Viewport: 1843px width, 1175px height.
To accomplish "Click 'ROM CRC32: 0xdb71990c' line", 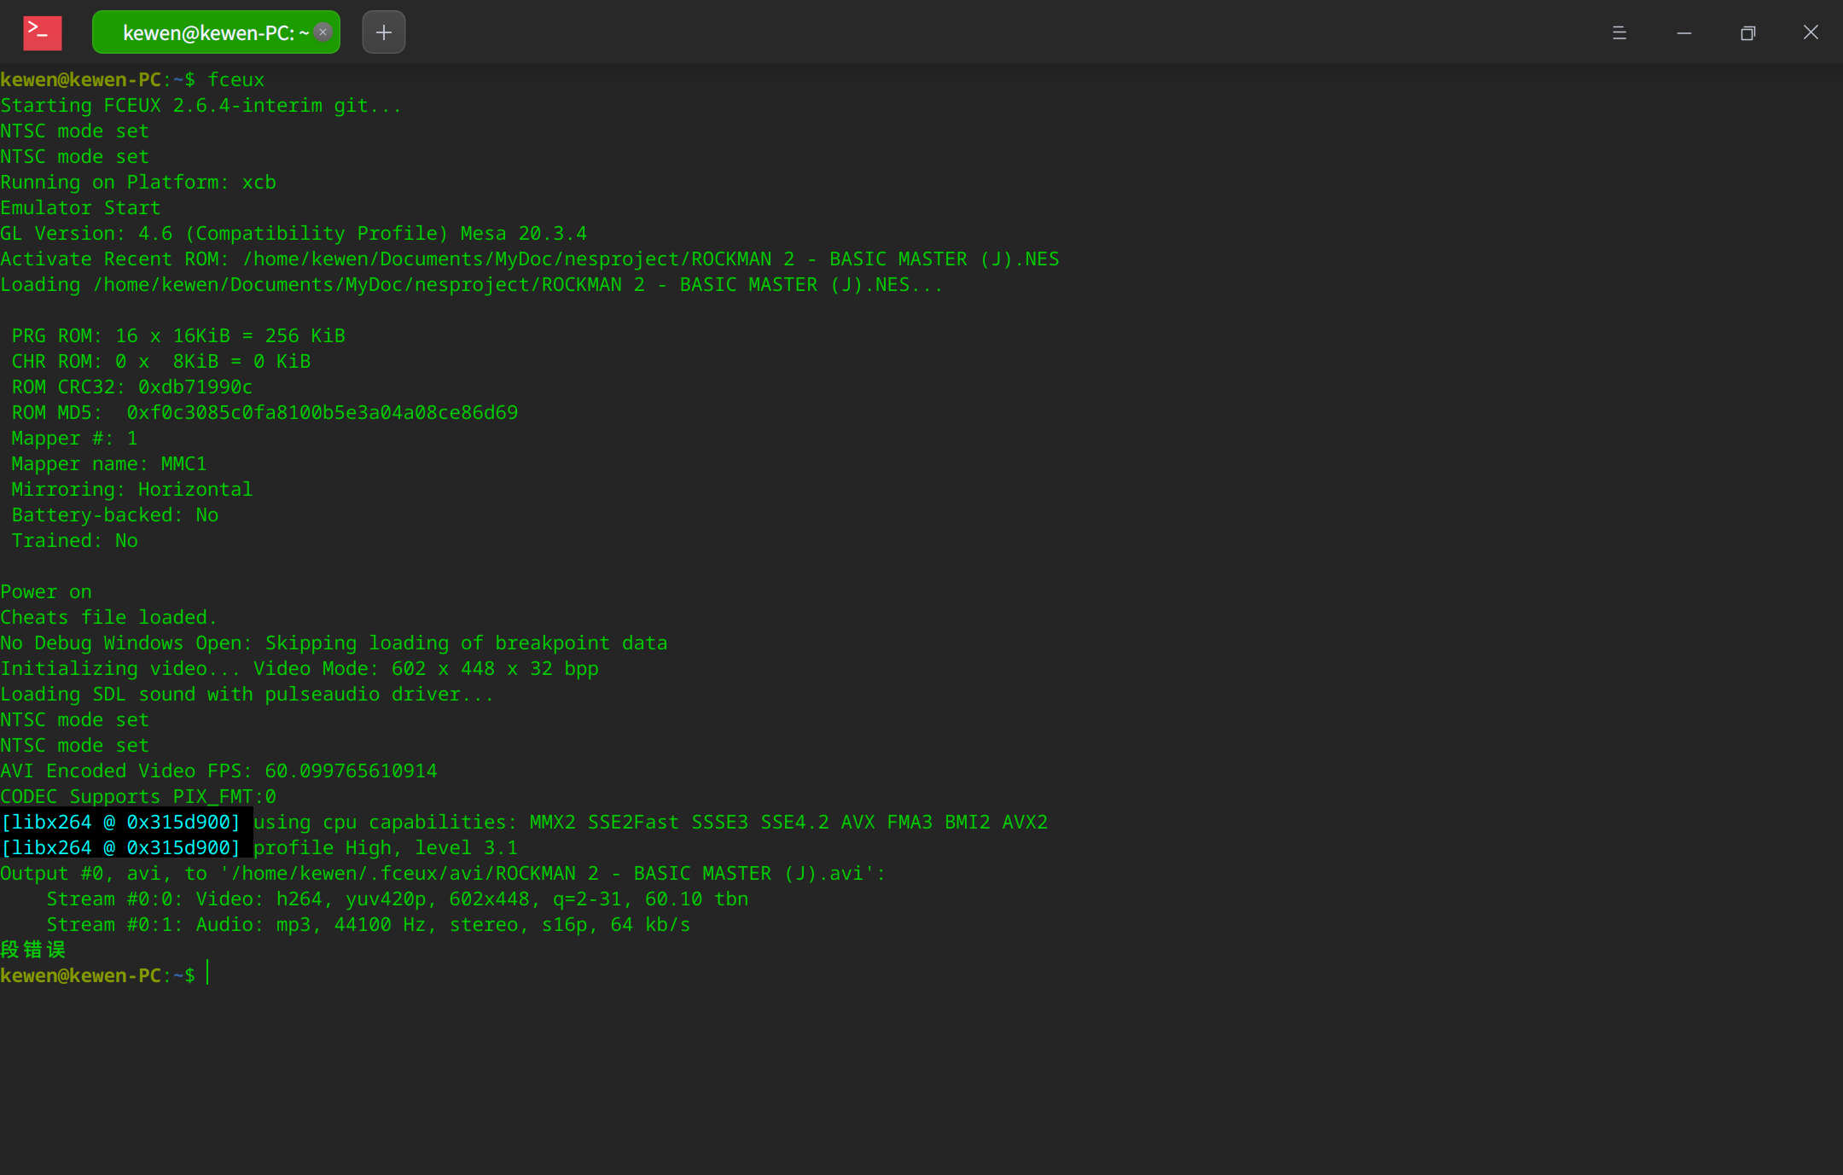I will (x=132, y=387).
